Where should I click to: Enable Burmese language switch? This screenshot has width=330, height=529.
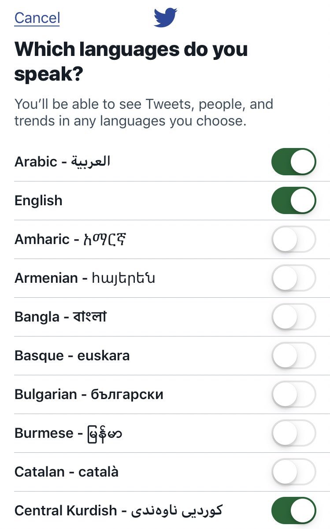(294, 433)
